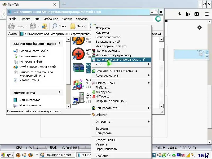
Task: Open the Назад history dropdown arrow
Action: point(27,26)
